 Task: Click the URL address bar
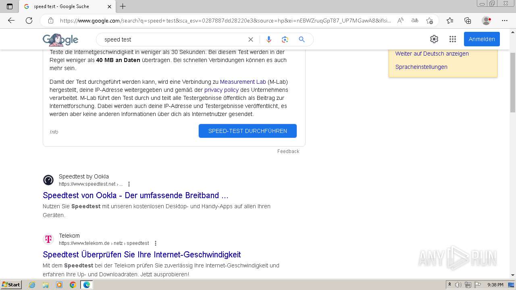click(x=225, y=21)
